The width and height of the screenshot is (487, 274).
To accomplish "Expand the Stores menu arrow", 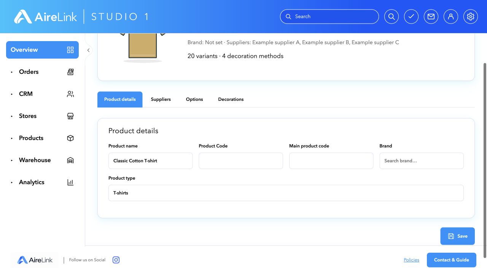I will click(x=12, y=116).
